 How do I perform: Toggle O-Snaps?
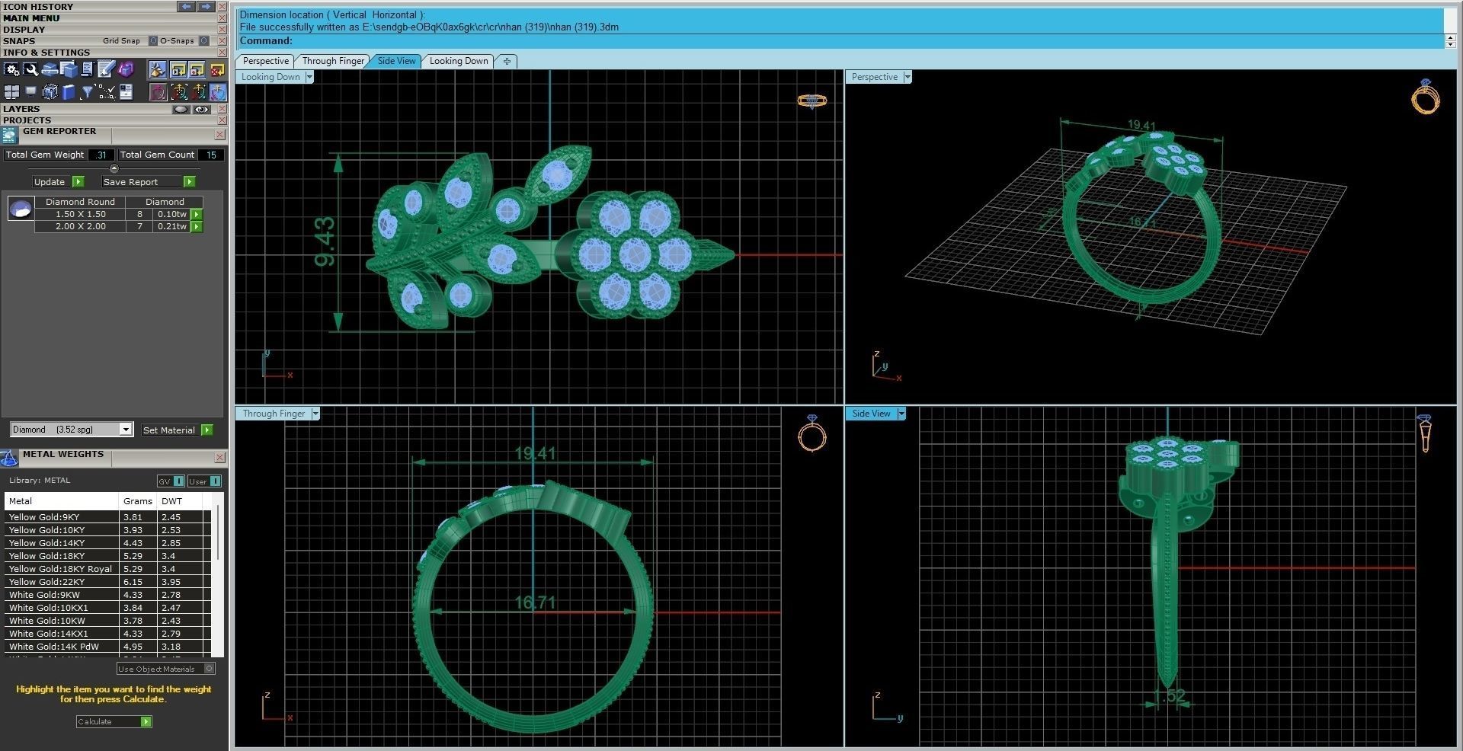pyautogui.click(x=203, y=40)
